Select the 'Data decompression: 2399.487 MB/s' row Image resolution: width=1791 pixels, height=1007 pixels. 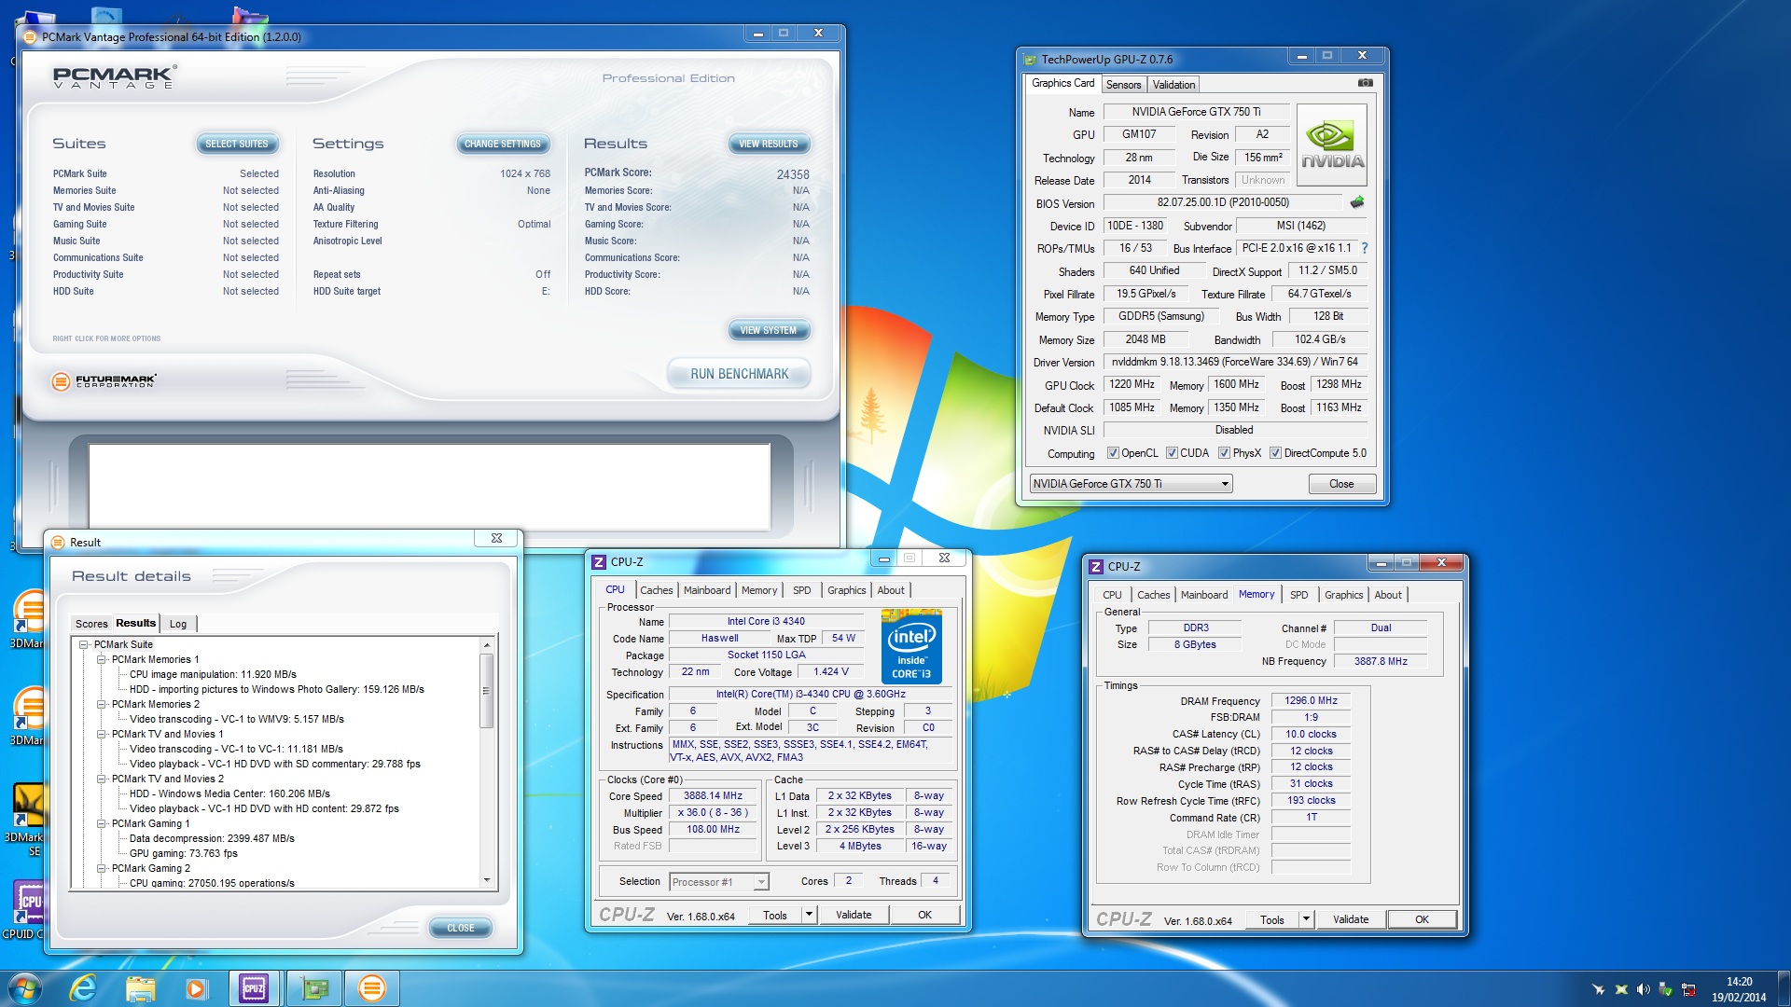212,838
